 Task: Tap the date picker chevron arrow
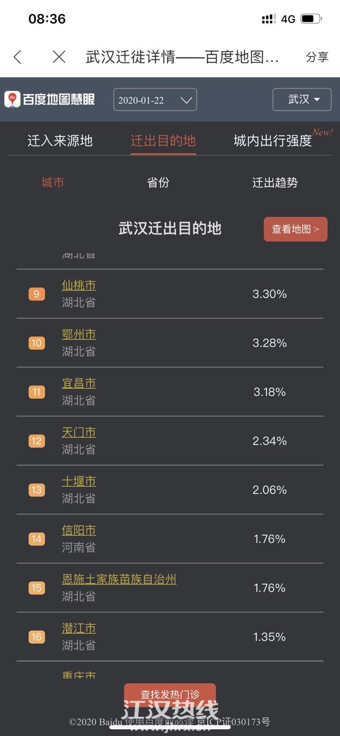tap(186, 100)
